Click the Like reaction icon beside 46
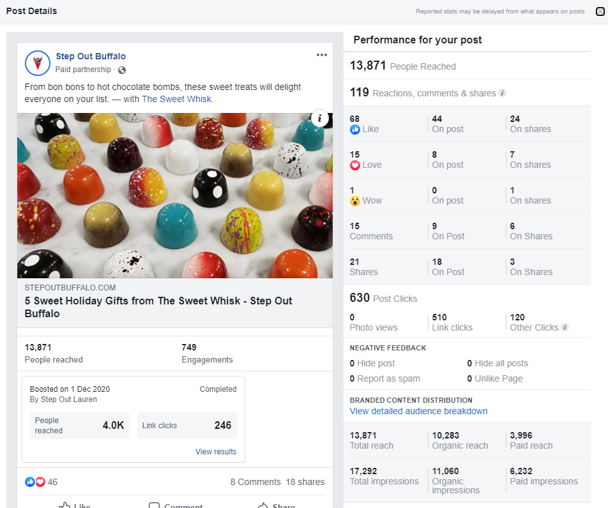This screenshot has height=508, width=608. [30, 482]
